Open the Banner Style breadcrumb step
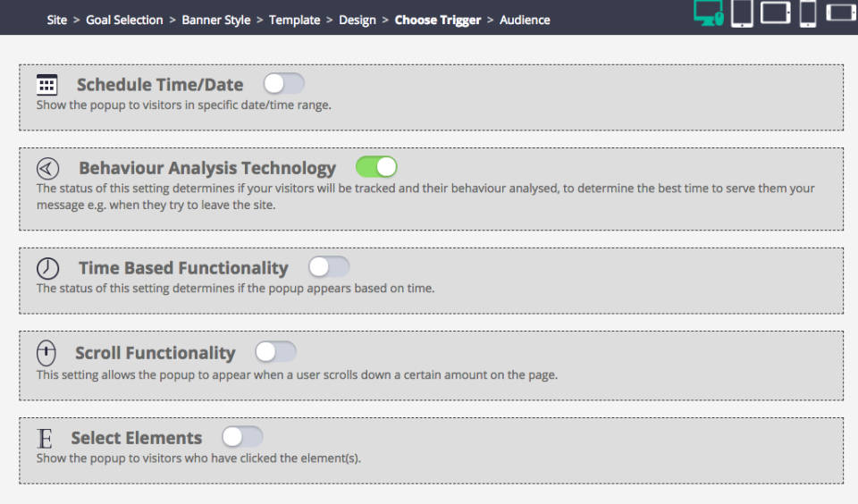The height and width of the screenshot is (504, 858). 216,20
